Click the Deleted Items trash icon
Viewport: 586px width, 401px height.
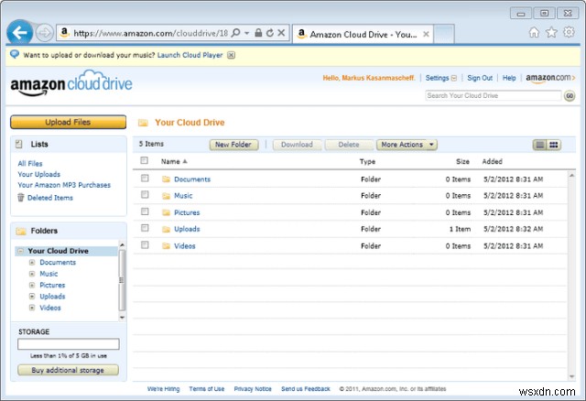(x=21, y=198)
